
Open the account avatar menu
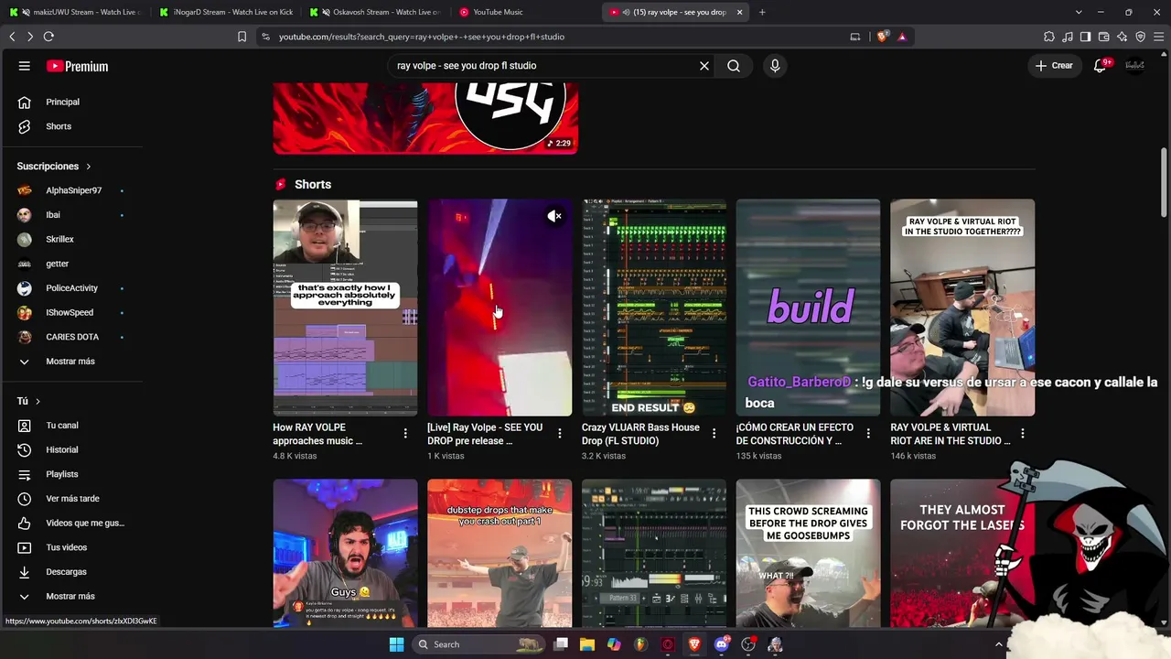[x=1135, y=66]
